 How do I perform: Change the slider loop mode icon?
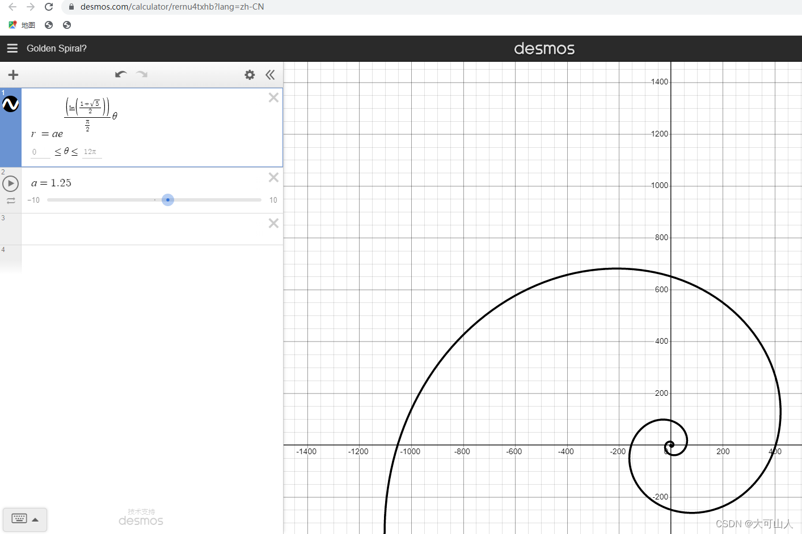pos(11,200)
